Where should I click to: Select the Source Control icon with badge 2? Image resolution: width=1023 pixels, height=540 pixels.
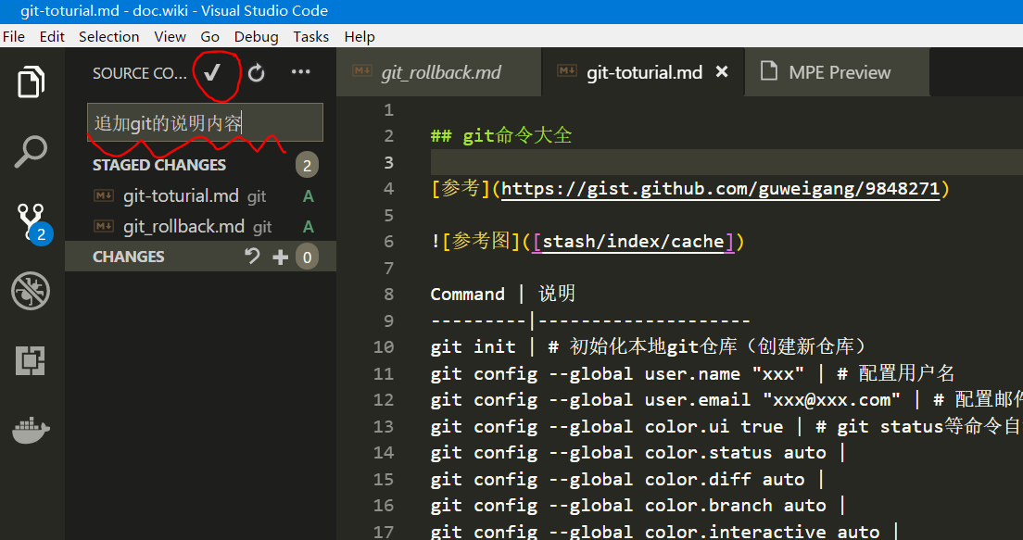[x=31, y=219]
